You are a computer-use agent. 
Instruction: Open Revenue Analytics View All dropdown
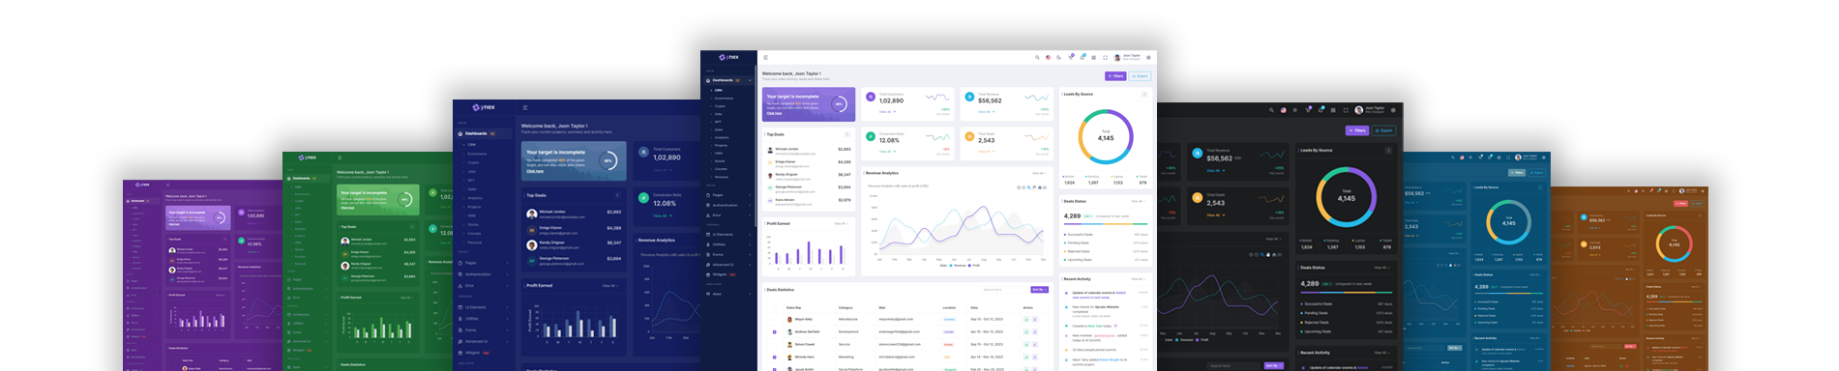1039,173
